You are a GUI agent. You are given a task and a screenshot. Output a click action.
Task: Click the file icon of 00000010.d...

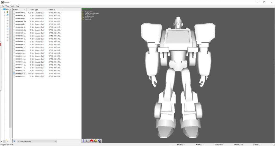click(x=14, y=53)
